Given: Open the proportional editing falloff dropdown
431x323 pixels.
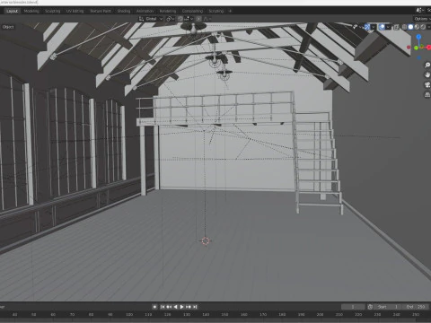Looking at the screenshot, I should click(x=207, y=19).
